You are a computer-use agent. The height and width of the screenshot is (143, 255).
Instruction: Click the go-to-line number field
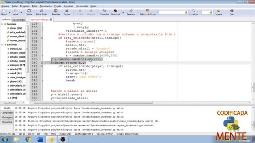[207, 12]
